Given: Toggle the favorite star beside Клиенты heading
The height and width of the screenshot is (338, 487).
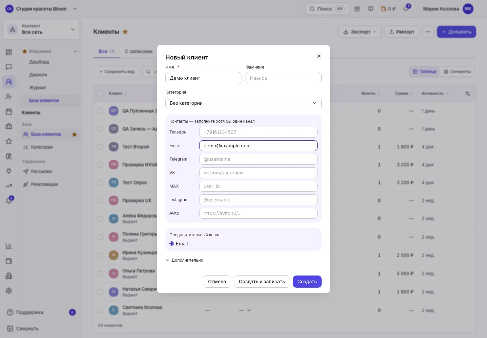Looking at the screenshot, I should (125, 32).
